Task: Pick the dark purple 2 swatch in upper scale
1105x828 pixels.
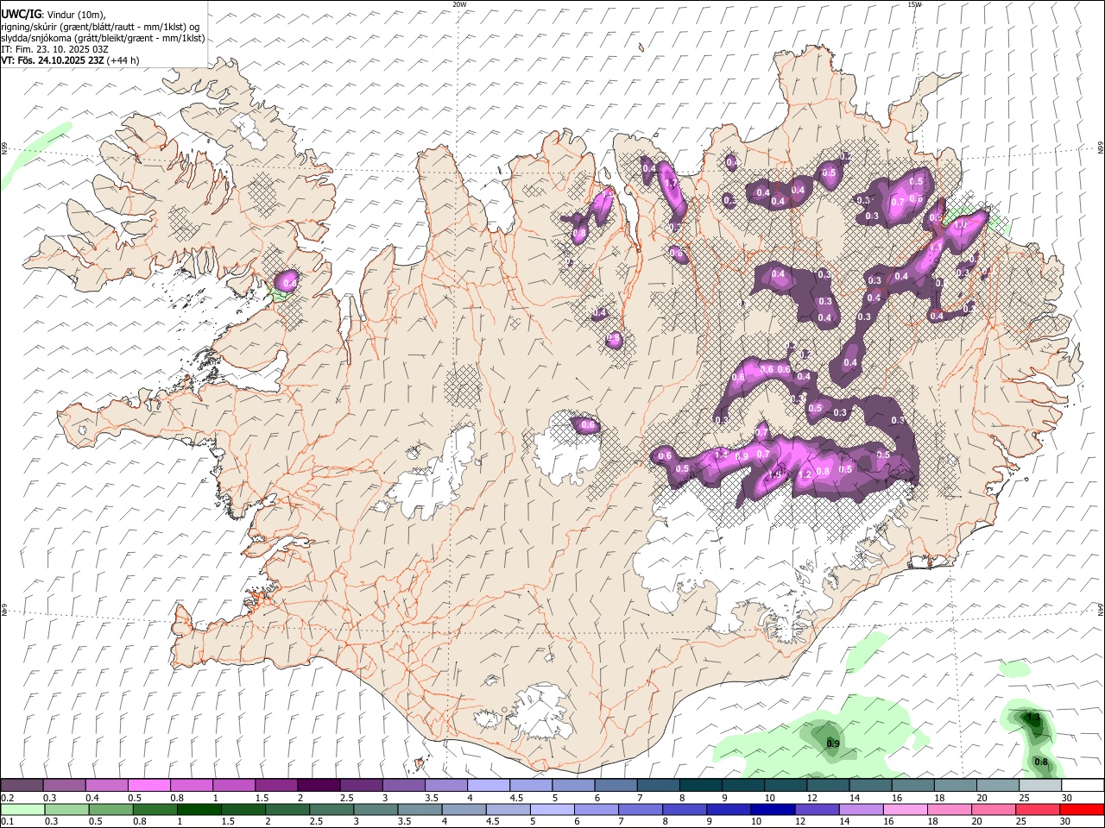Action: [x=319, y=785]
